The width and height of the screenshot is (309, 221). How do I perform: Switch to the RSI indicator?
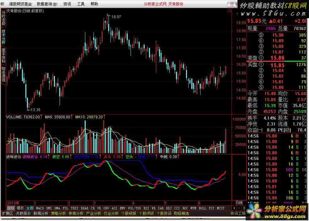point(146,208)
